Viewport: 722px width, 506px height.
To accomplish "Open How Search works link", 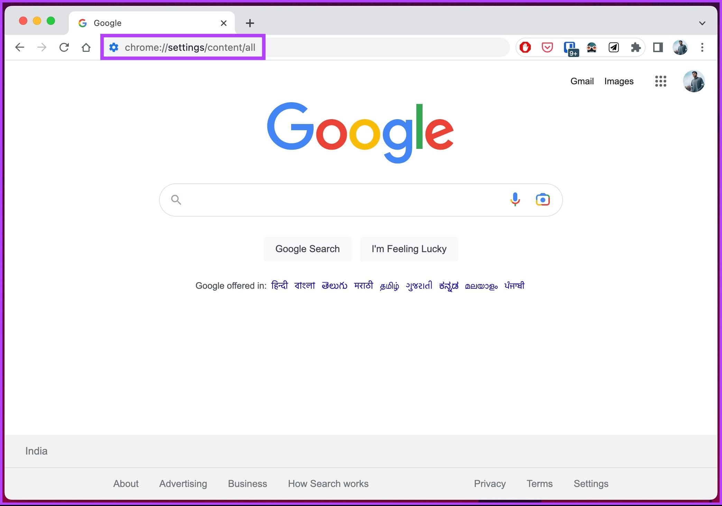I will [x=328, y=484].
